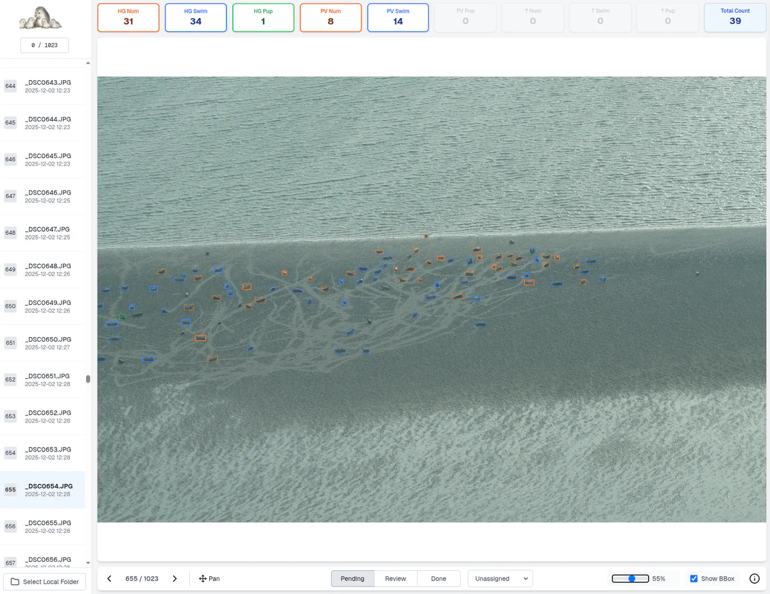
Task: Set annotation status to Pending
Action: 352,578
